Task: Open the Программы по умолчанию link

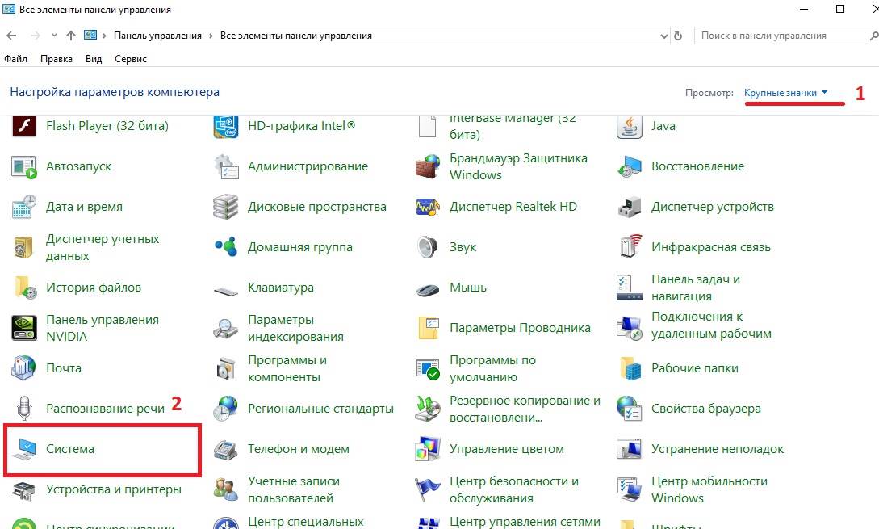Action: 492,368
